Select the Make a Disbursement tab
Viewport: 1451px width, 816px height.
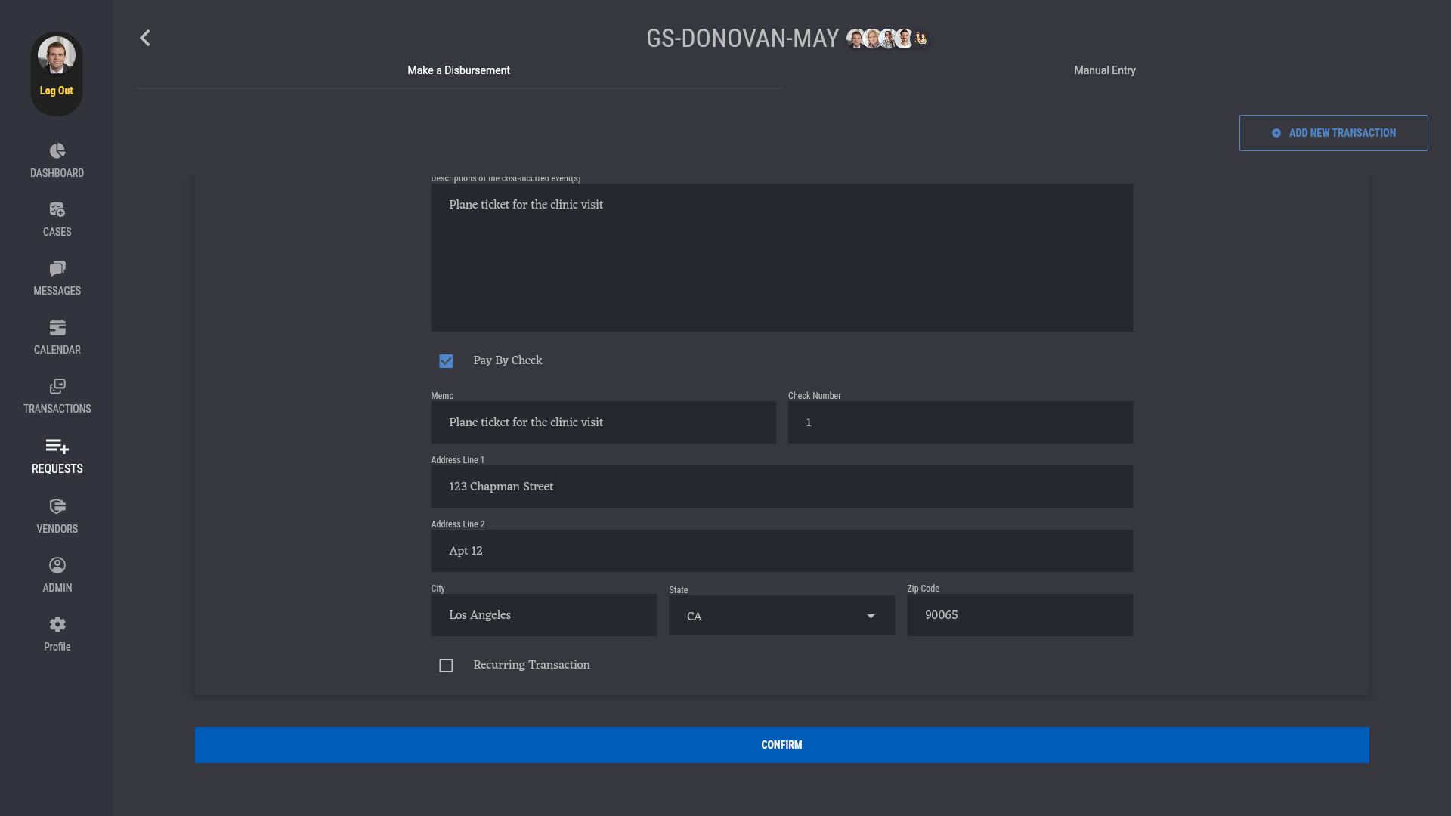point(458,70)
